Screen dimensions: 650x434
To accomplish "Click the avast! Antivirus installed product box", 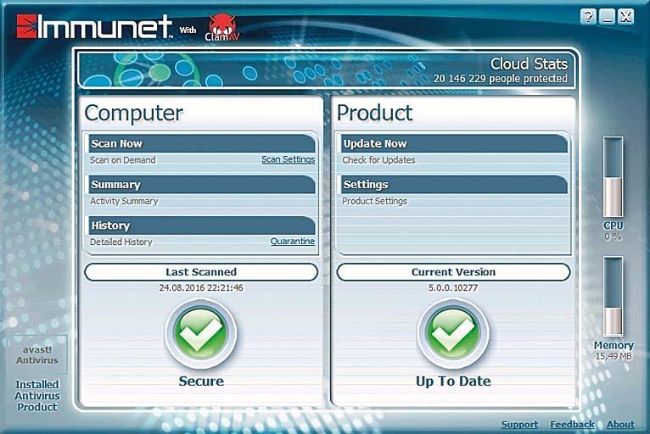I will 37,354.
